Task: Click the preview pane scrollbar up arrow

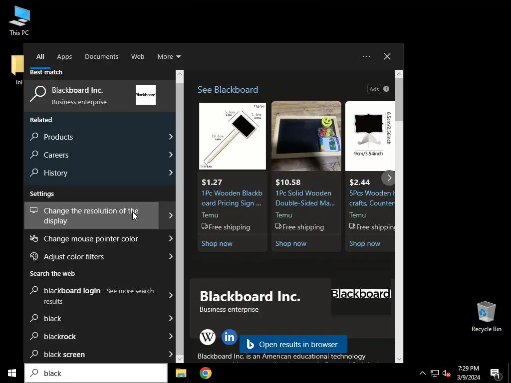Action: coord(399,74)
